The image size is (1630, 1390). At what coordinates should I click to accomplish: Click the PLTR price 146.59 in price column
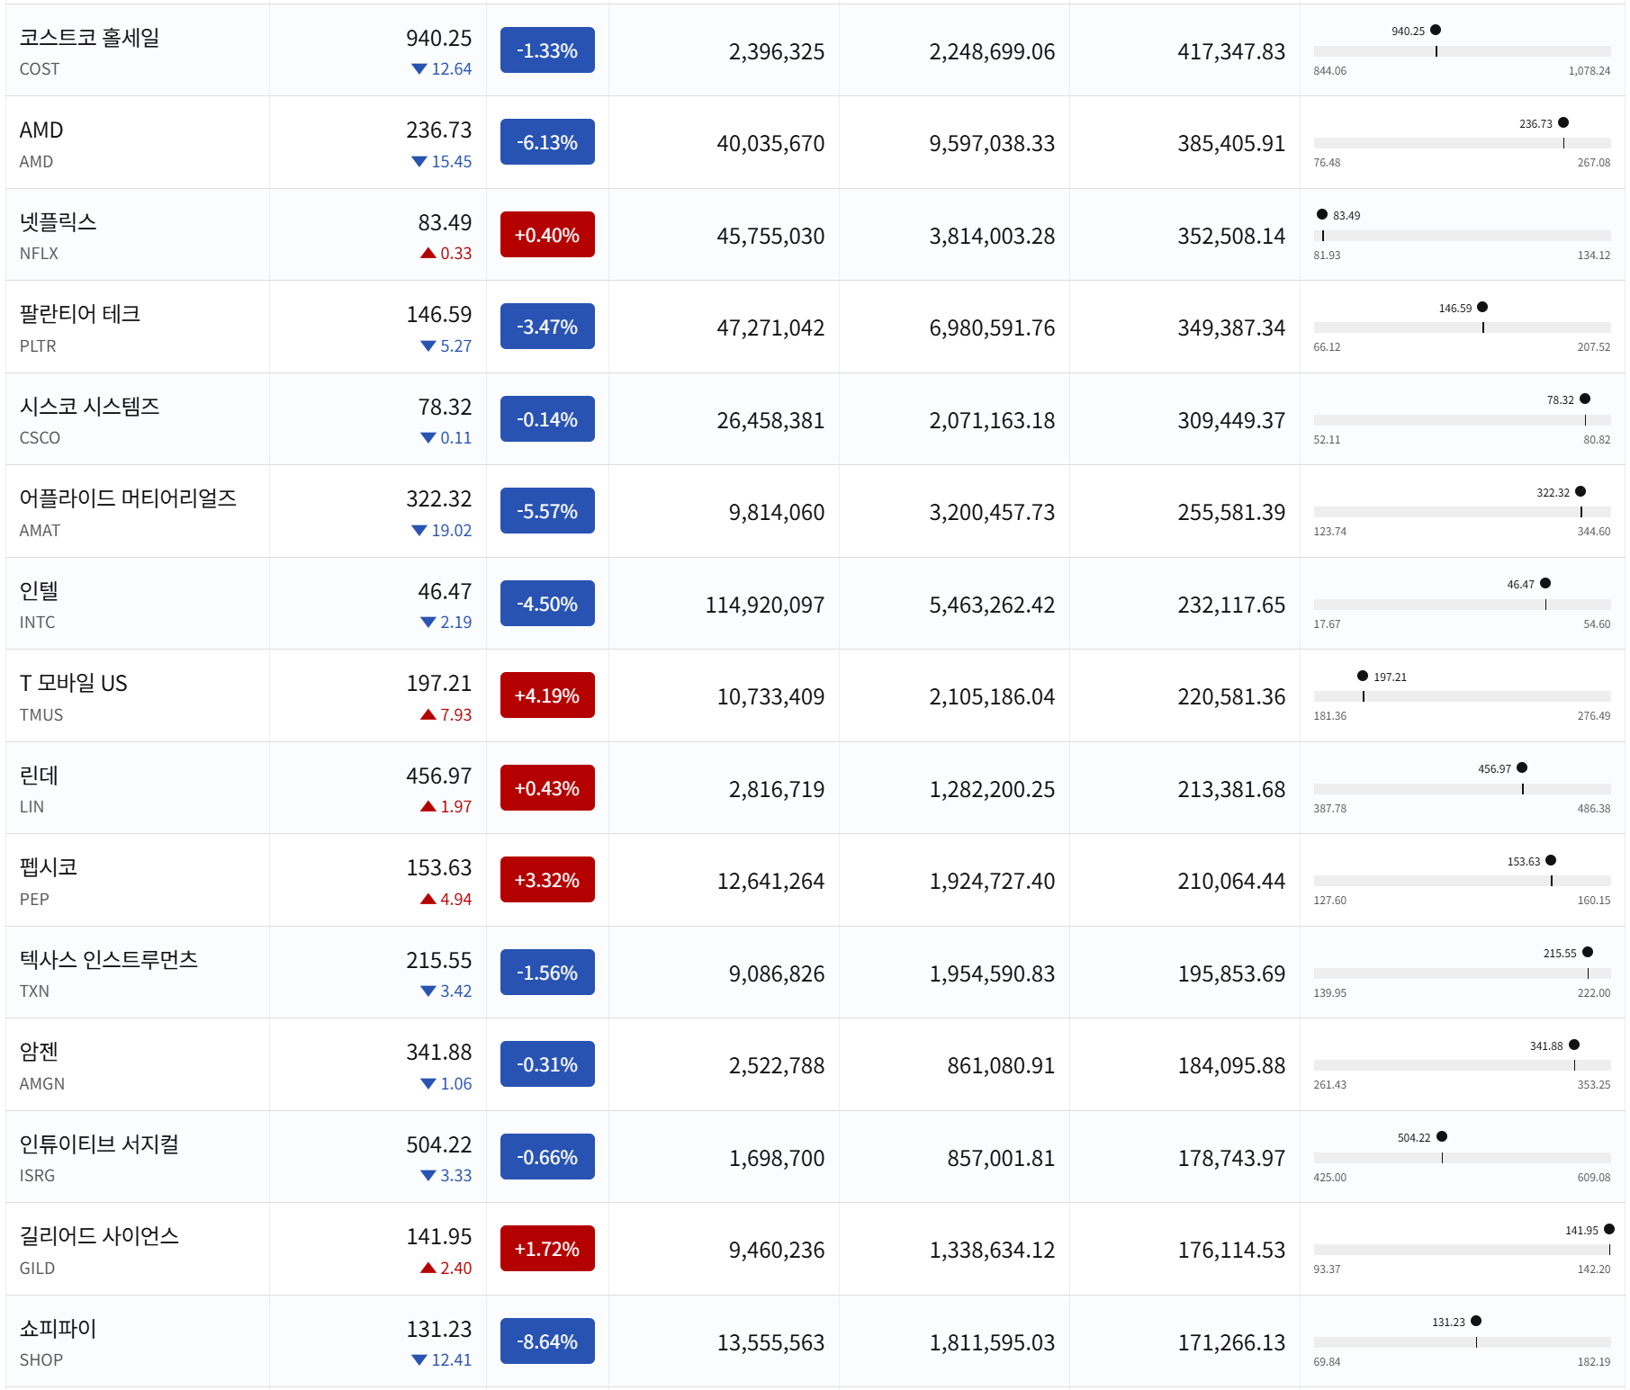click(439, 314)
